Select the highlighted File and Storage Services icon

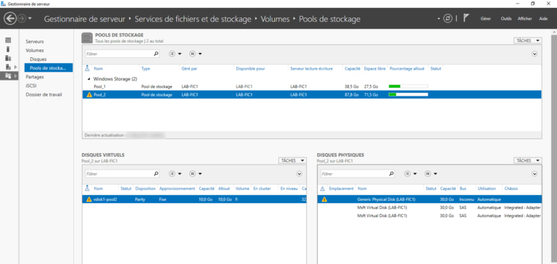point(8,75)
